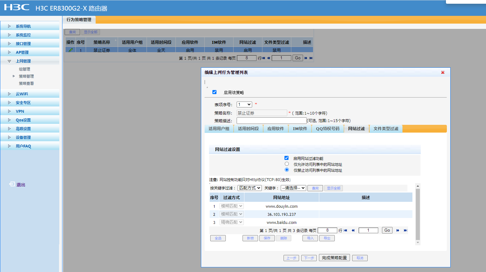Click the pencil edit icon in policy row
486x272 pixels.
(x=70, y=50)
